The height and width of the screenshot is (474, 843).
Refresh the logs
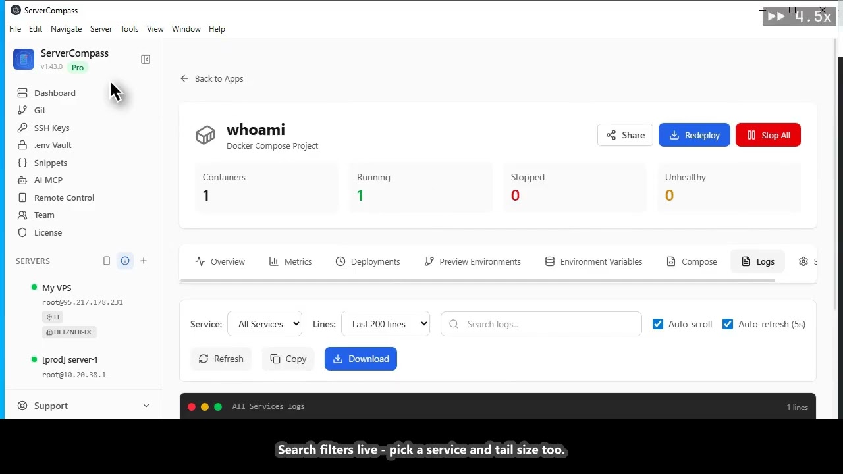pyautogui.click(x=221, y=359)
